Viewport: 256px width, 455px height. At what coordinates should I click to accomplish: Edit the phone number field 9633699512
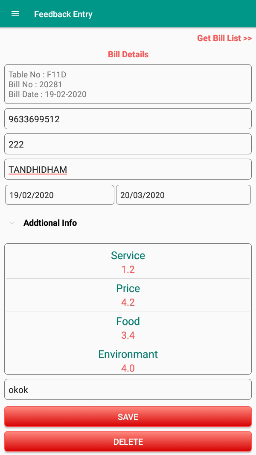click(128, 119)
